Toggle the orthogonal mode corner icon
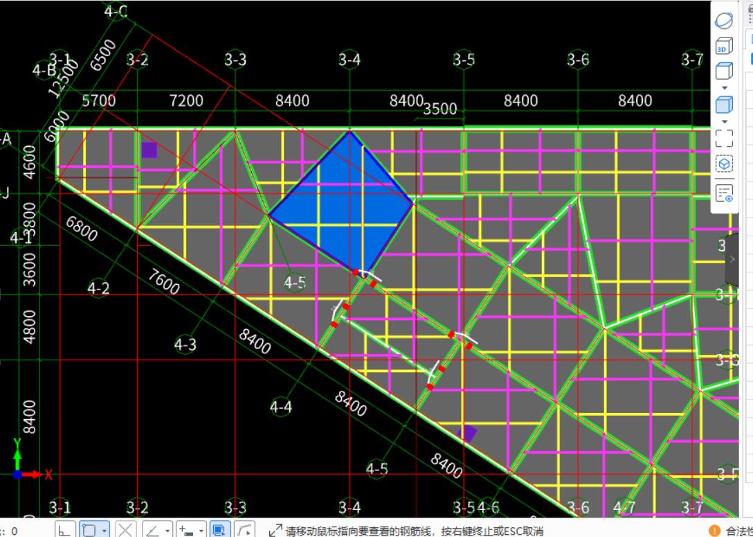The image size is (753, 537). pyautogui.click(x=64, y=530)
